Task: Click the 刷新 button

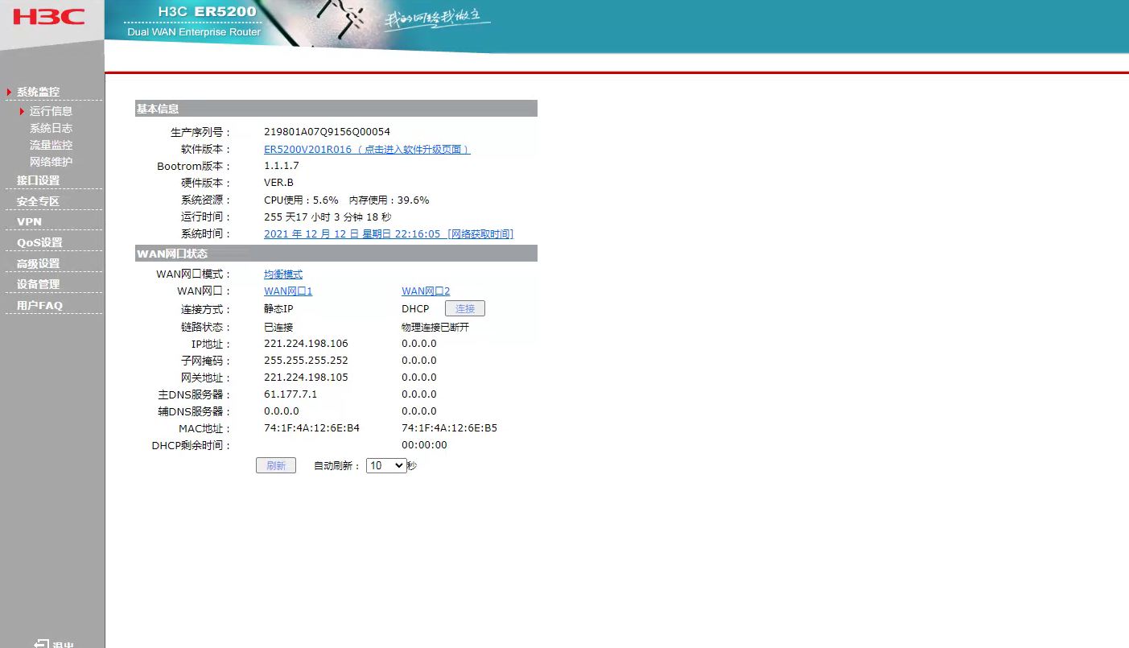Action: pos(276,465)
